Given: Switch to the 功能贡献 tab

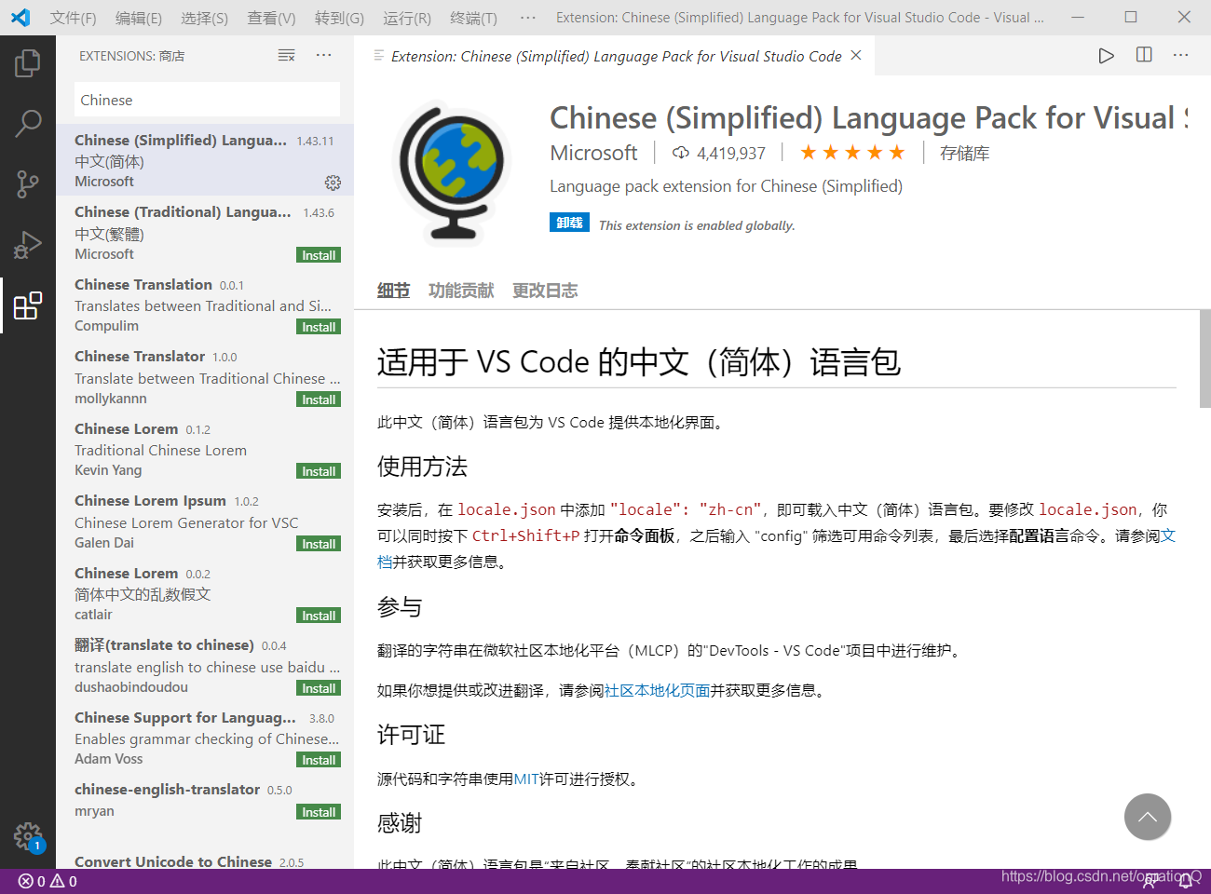Looking at the screenshot, I should 461,291.
